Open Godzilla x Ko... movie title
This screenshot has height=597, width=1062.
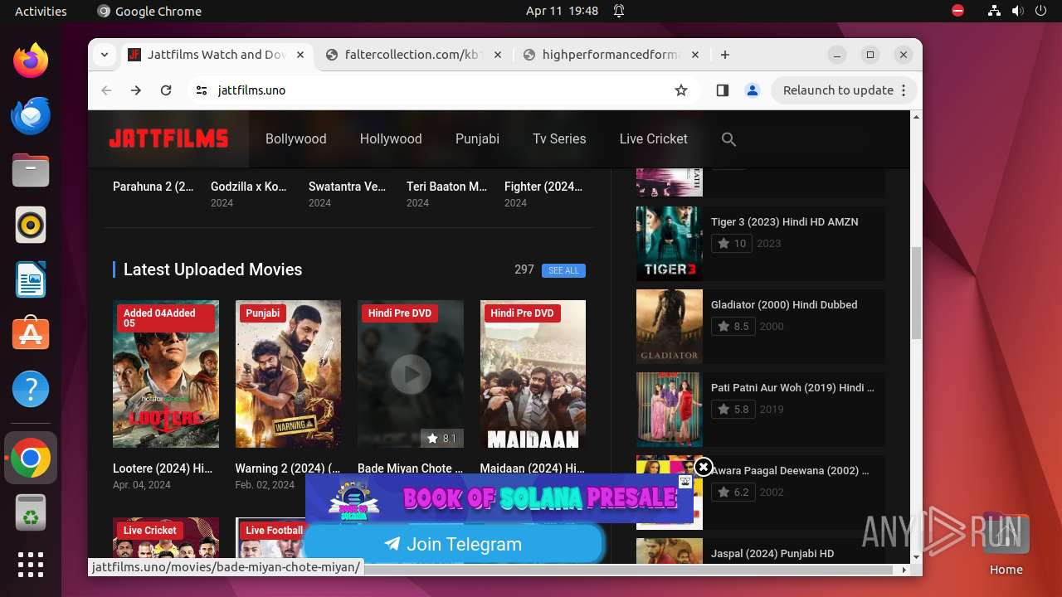[x=249, y=187]
